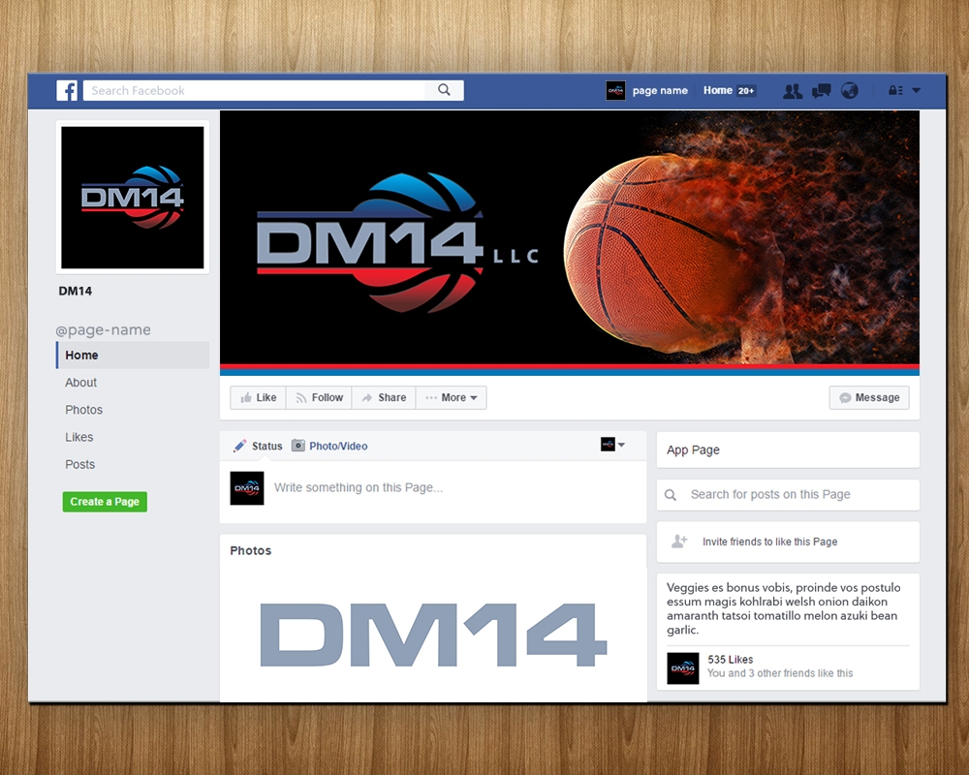
Task: Click the thumbs-up Like icon
Action: coord(246,397)
